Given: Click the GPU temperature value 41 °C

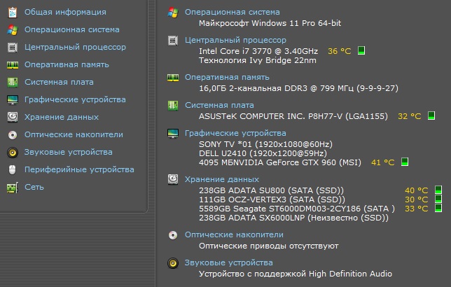Looking at the screenshot, I should (382, 162).
